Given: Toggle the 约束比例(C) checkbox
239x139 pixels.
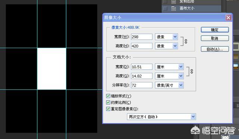Looking at the screenshot, I should (108, 102).
